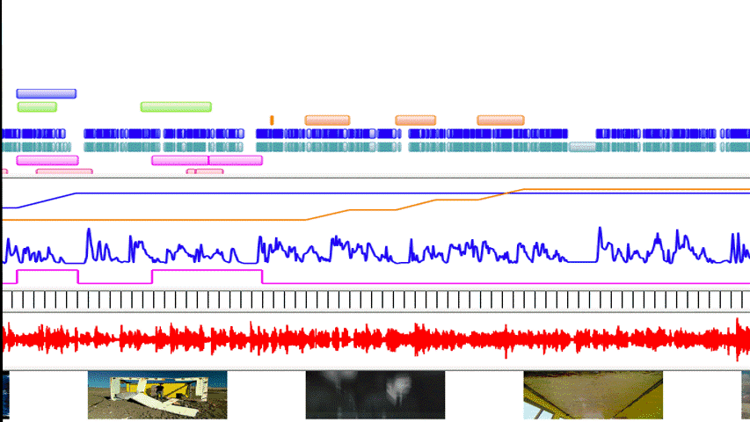Click the orange stepped line plateau at right
The image size is (750, 422).
pos(633,189)
